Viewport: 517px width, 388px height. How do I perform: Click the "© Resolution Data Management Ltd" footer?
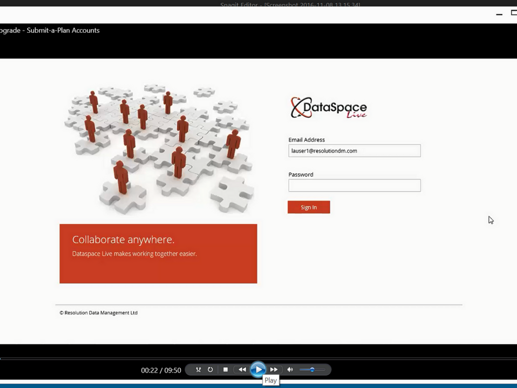pyautogui.click(x=98, y=313)
